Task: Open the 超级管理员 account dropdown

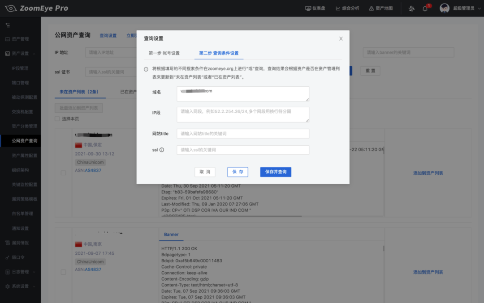Action: 467,8
